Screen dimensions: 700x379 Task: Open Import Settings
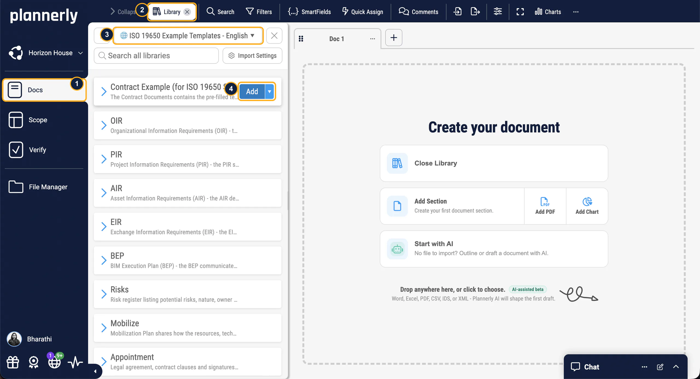click(x=252, y=56)
